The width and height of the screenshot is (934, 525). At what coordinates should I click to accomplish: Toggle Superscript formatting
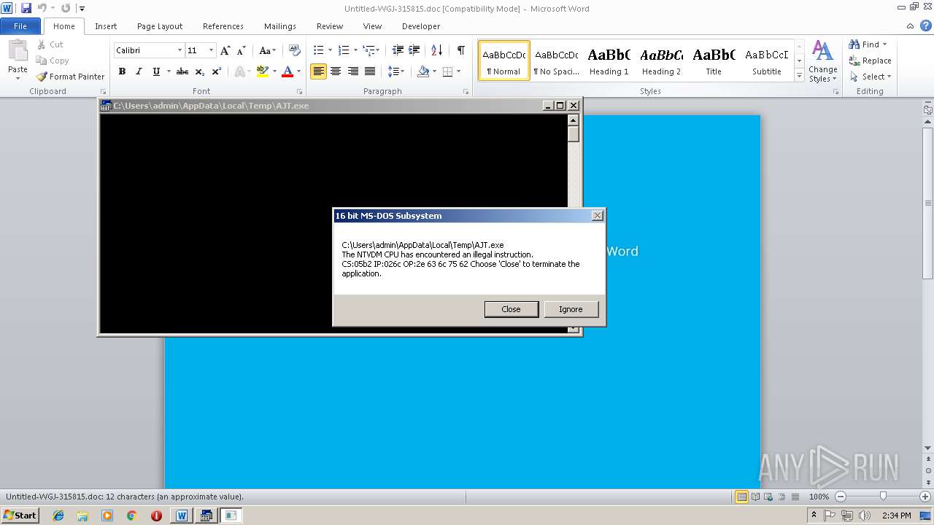pyautogui.click(x=217, y=71)
